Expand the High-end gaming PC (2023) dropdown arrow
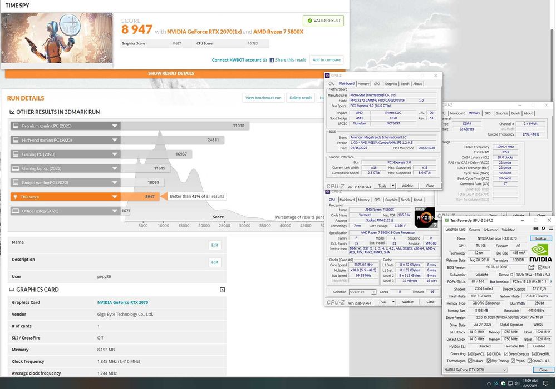The image size is (556, 389). click(x=115, y=140)
